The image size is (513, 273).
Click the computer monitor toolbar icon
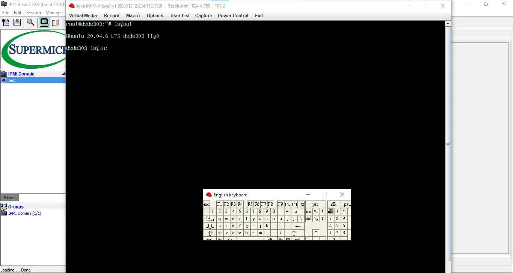click(x=44, y=23)
